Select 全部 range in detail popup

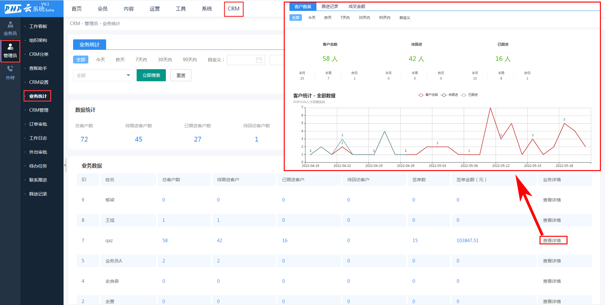click(x=296, y=18)
